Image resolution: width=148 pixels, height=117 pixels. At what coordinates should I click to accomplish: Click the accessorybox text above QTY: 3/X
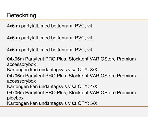(21, 65)
